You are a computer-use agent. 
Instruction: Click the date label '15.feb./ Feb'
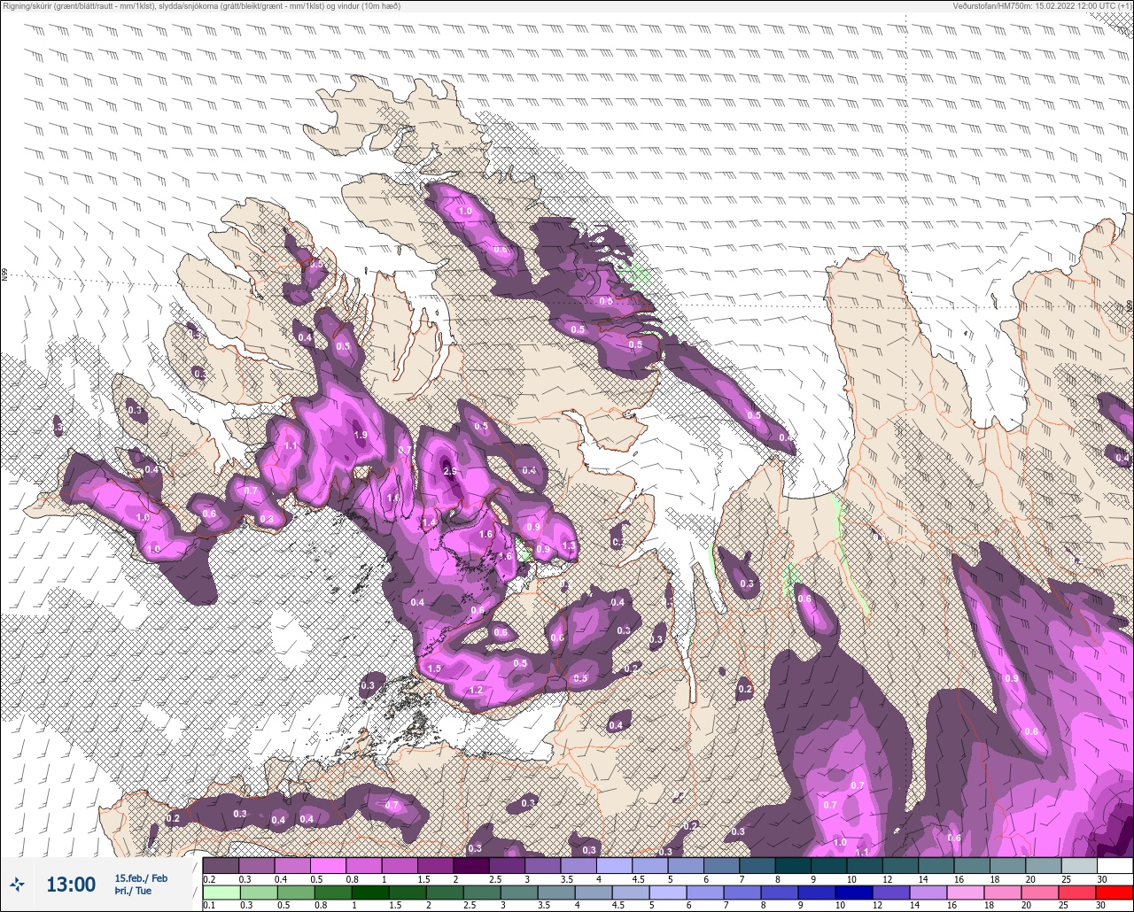click(x=140, y=877)
